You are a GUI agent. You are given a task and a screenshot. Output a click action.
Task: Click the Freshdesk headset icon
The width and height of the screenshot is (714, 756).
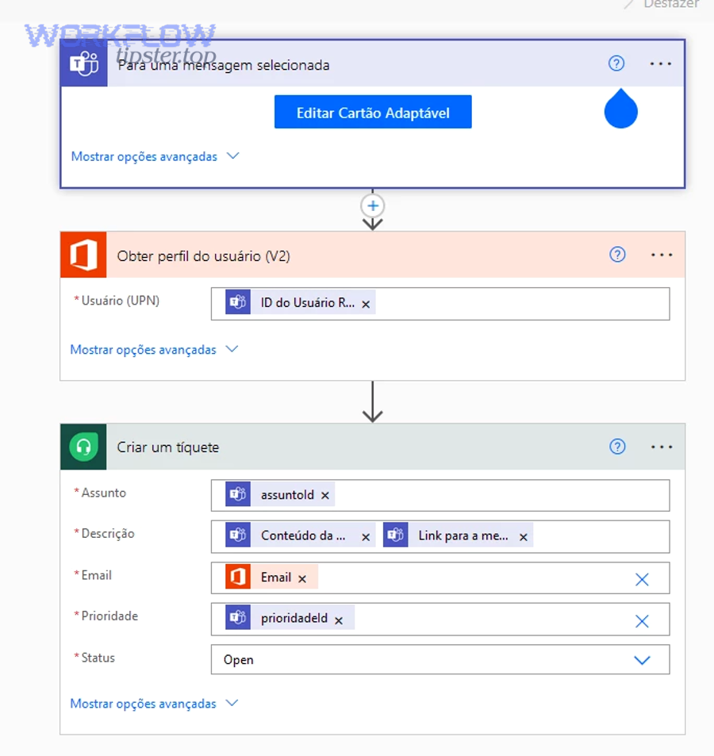pyautogui.click(x=84, y=447)
